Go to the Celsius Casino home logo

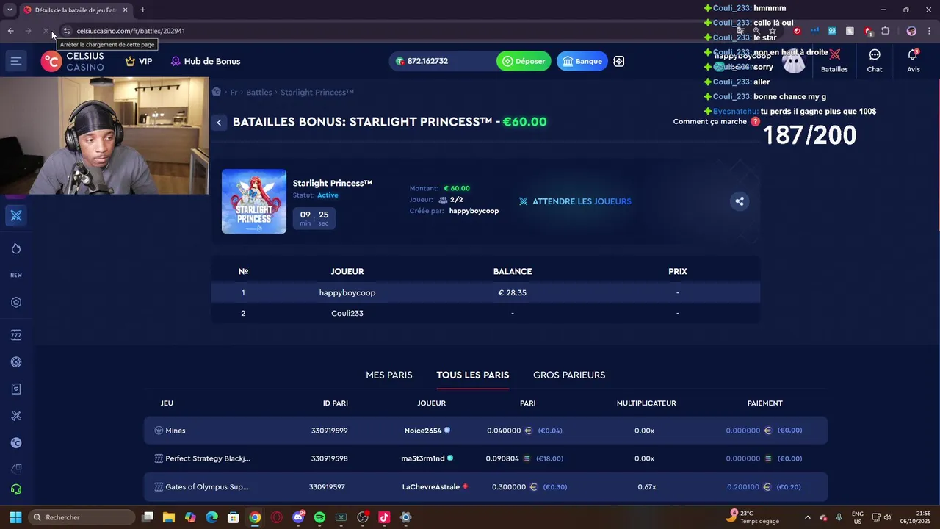click(x=73, y=62)
